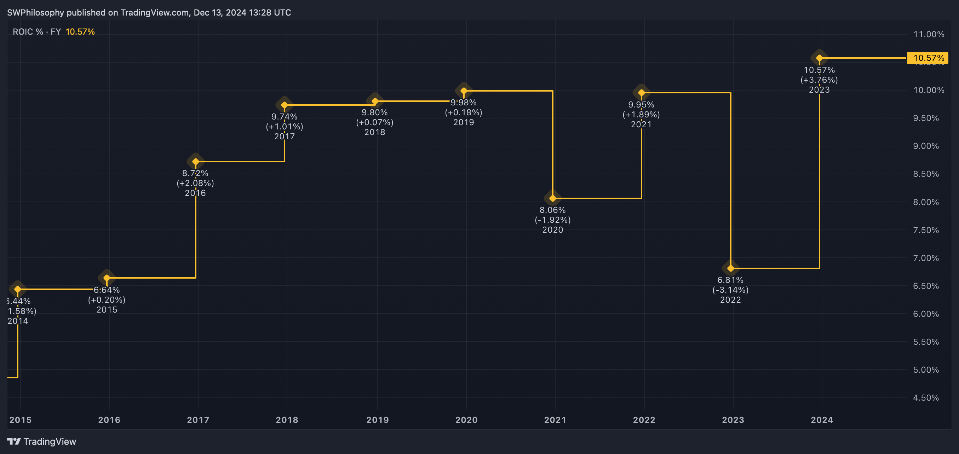
Task: Click the 2019 diamond marker at 9.98%
Action: [x=464, y=91]
